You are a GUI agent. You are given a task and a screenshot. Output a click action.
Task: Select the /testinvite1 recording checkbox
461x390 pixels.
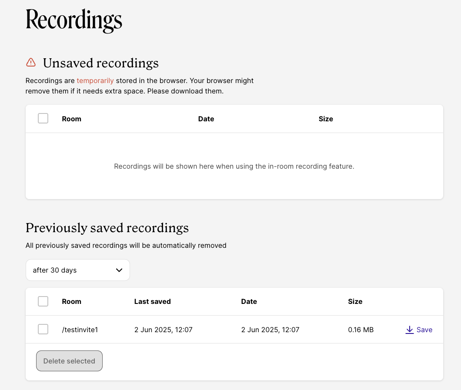(43, 330)
